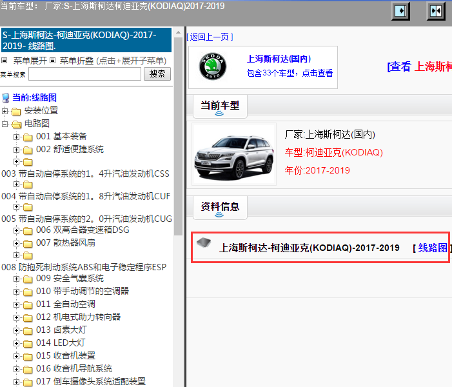Screen dimensions: 452x387
Task: Click the 菜单折叠 label text
Action: (76, 61)
